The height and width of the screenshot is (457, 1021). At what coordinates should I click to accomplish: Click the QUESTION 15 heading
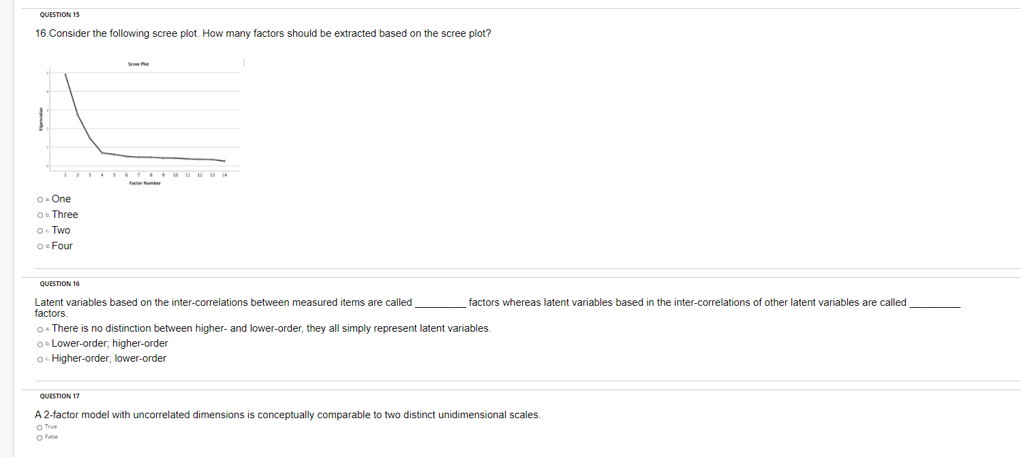point(59,14)
